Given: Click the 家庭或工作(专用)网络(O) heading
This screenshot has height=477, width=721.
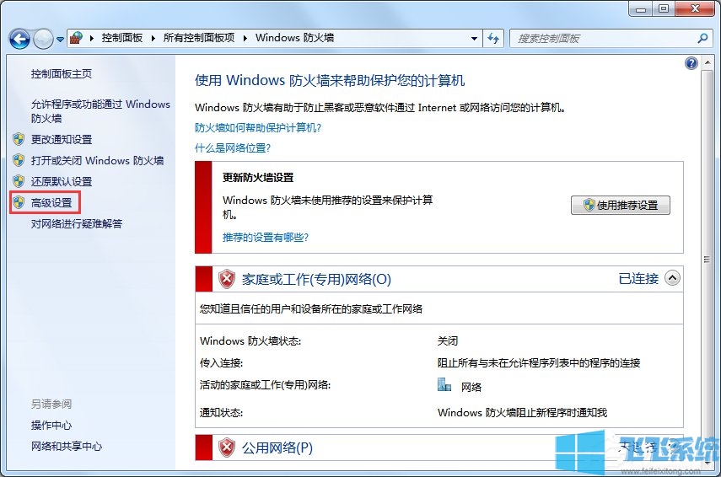Looking at the screenshot, I should (x=316, y=279).
